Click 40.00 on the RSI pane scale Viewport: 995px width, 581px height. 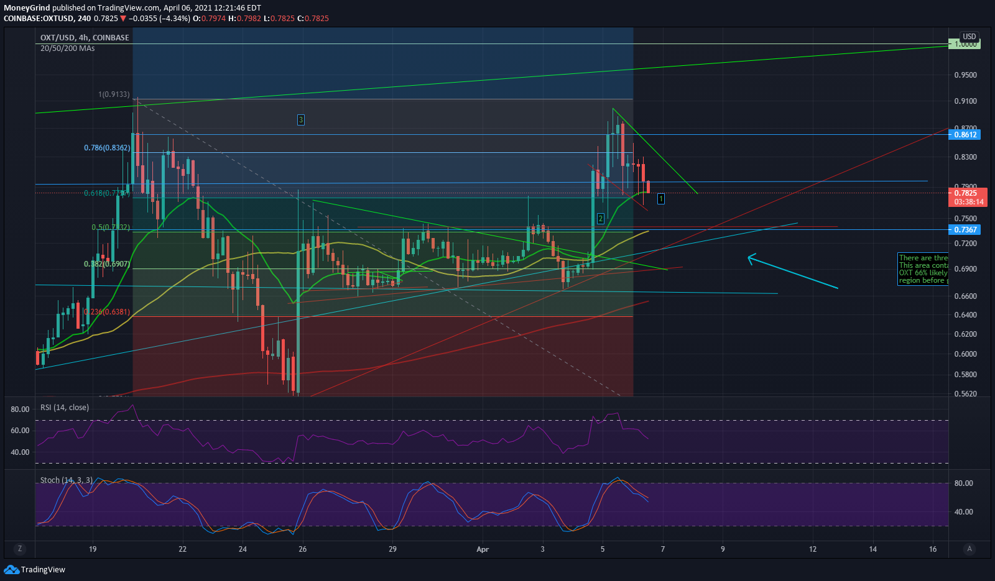pos(20,452)
